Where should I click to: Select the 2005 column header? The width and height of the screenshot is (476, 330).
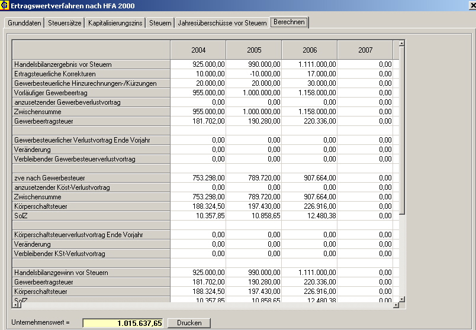254,50
